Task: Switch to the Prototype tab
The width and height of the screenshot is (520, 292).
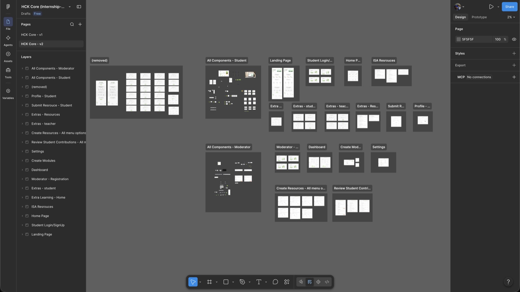Action: point(479,17)
